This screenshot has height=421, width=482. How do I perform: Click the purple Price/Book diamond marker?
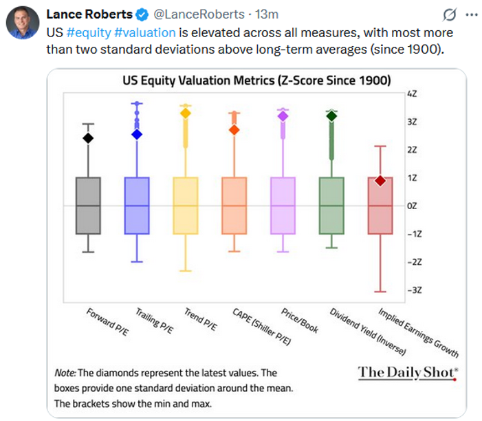pos(283,116)
